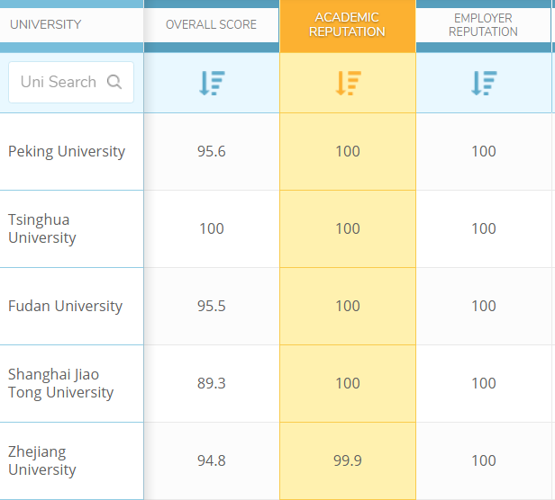Click Peking University overall score 95.6

click(212, 152)
